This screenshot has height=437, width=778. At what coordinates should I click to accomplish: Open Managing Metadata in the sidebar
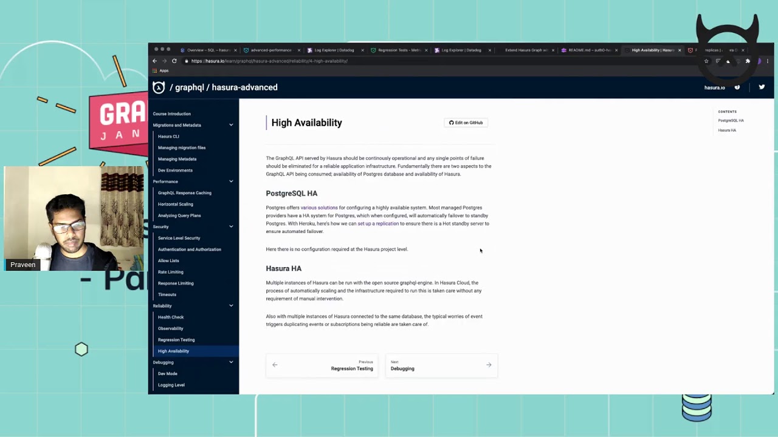(x=177, y=159)
